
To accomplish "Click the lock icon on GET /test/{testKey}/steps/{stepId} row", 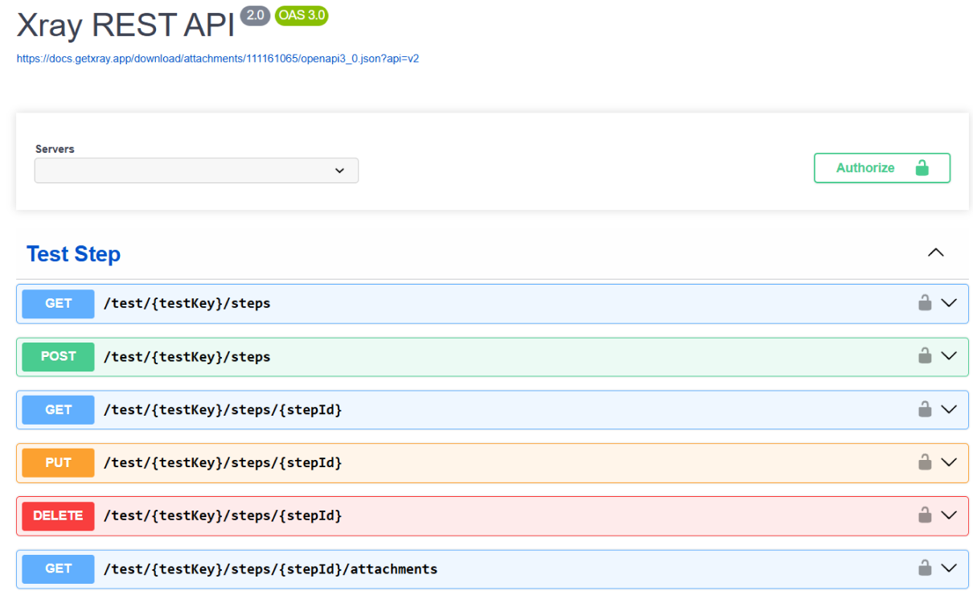I will coord(925,409).
